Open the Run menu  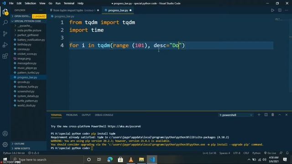click(x=58, y=3)
